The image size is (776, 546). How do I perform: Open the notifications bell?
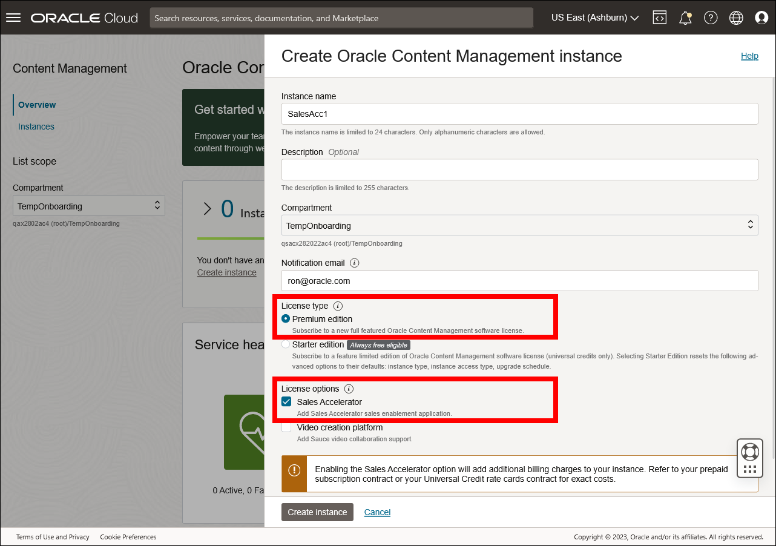point(685,18)
